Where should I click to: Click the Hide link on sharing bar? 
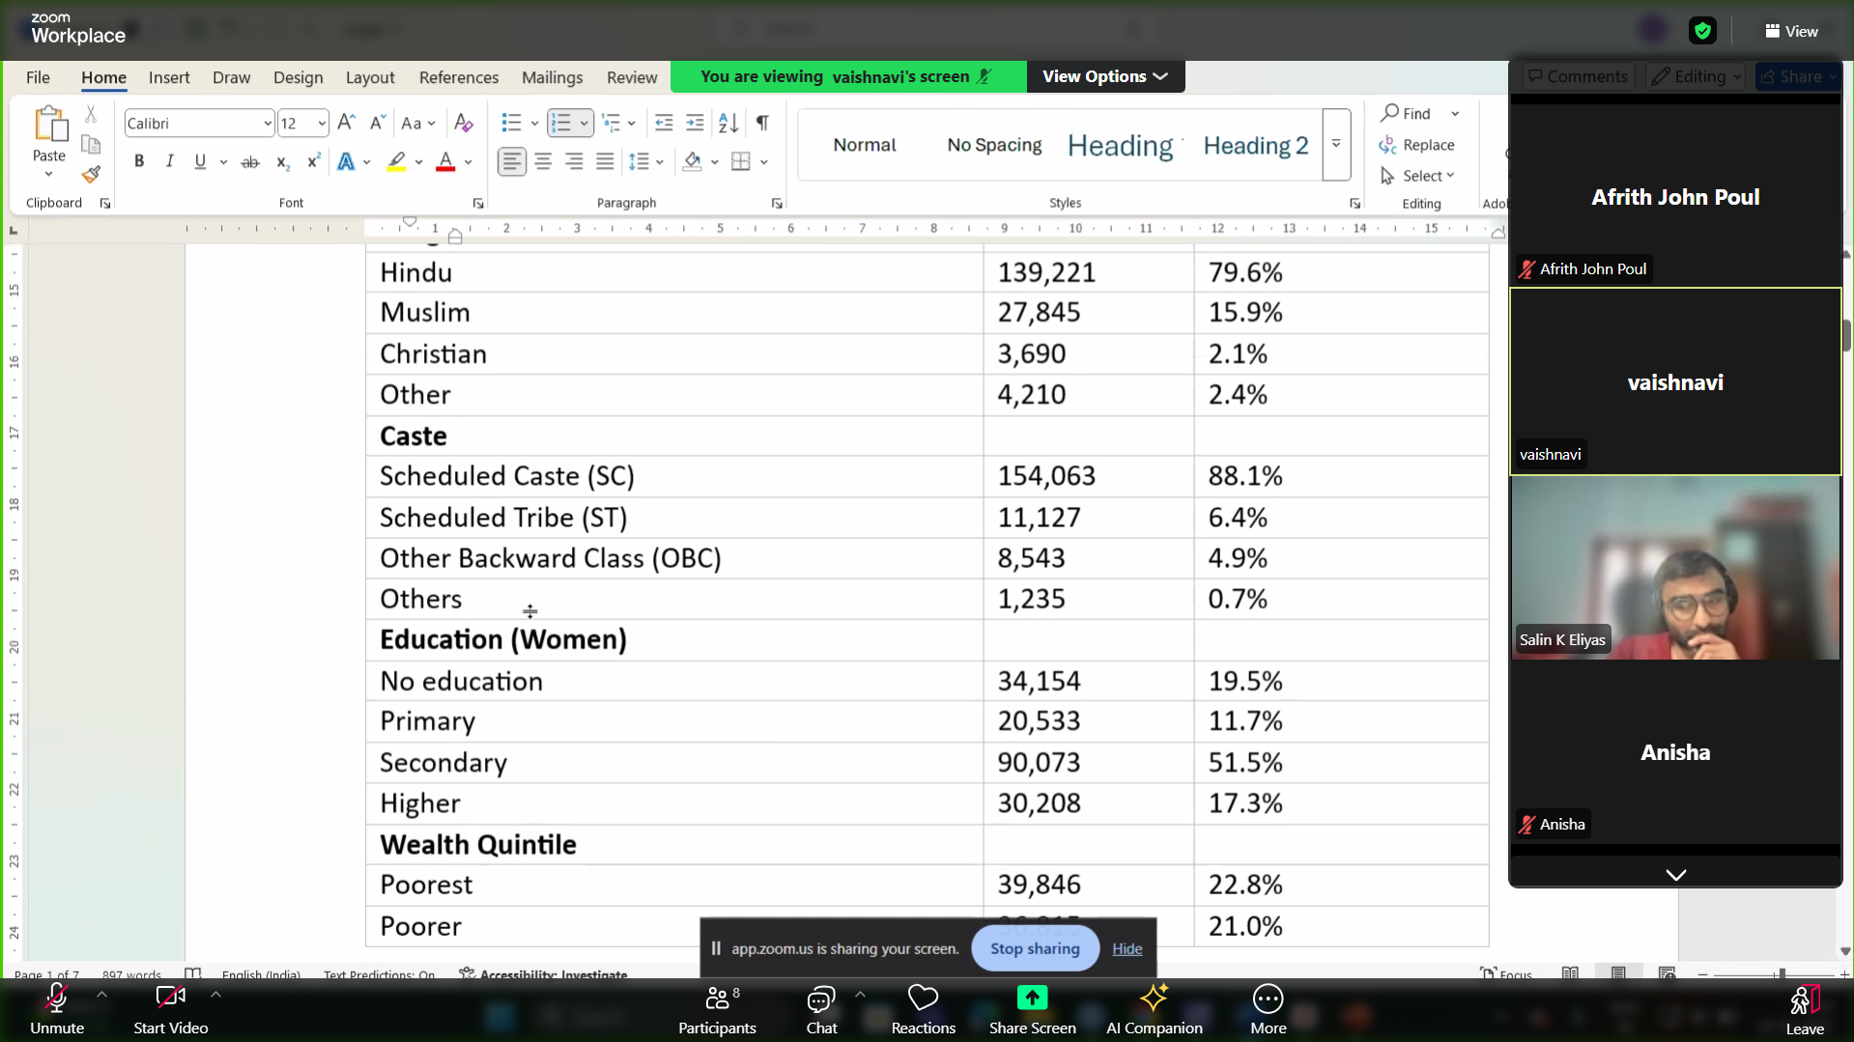[1127, 948]
